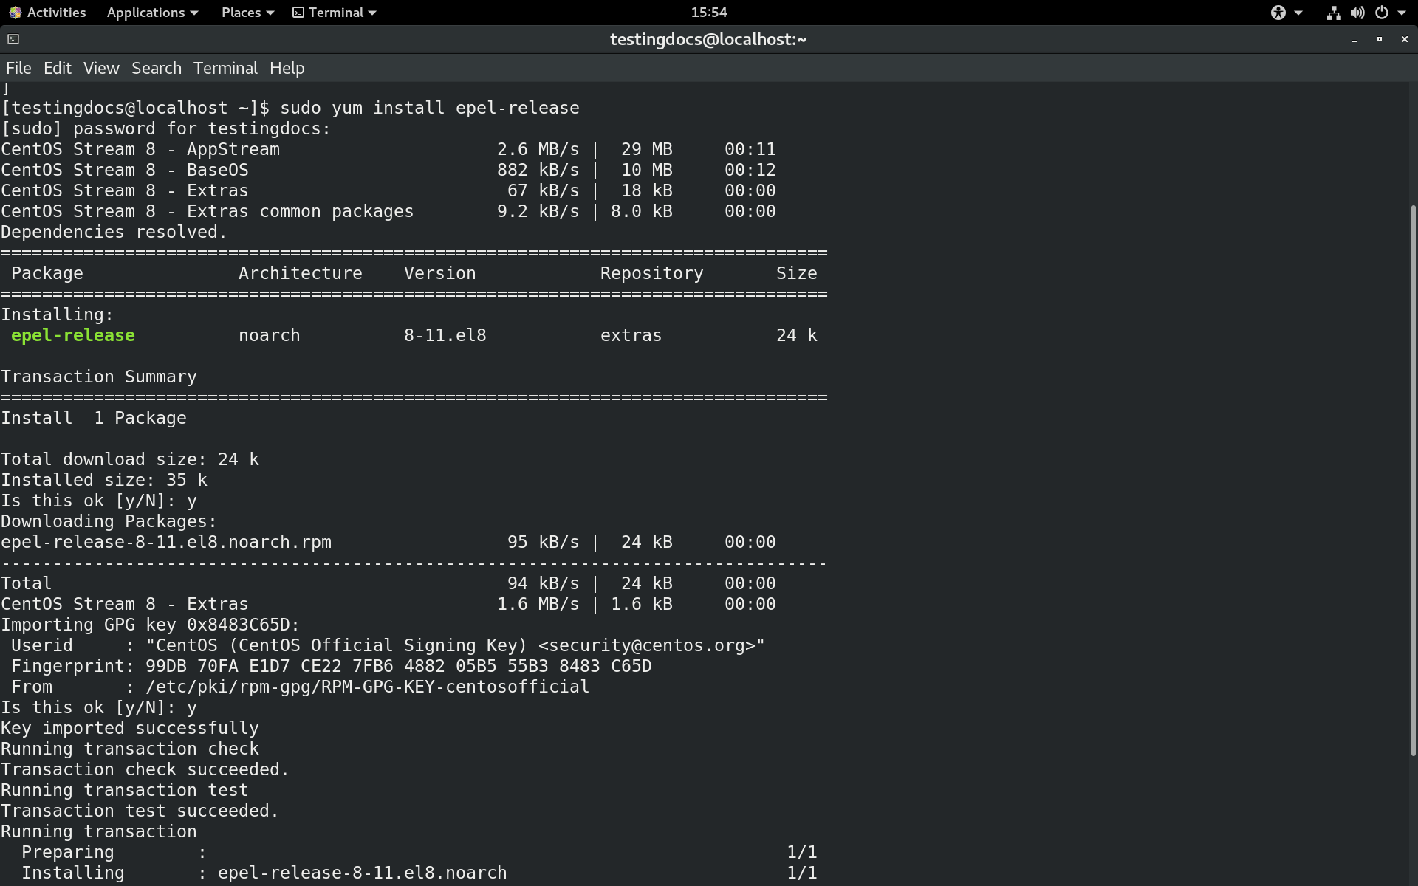Open the Help menu
Viewport: 1418px width, 886px height.
(287, 68)
